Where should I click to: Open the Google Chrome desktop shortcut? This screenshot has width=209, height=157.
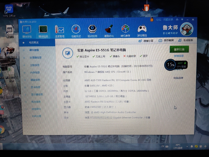(2, 133)
